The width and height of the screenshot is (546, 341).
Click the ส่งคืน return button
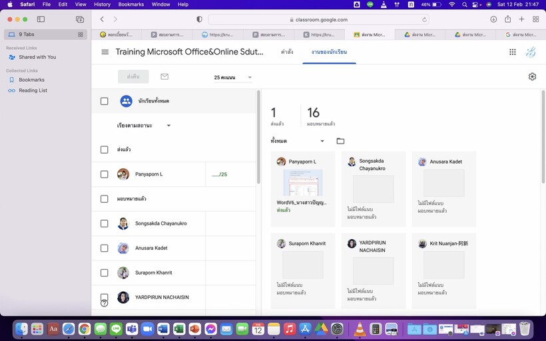pyautogui.click(x=133, y=76)
